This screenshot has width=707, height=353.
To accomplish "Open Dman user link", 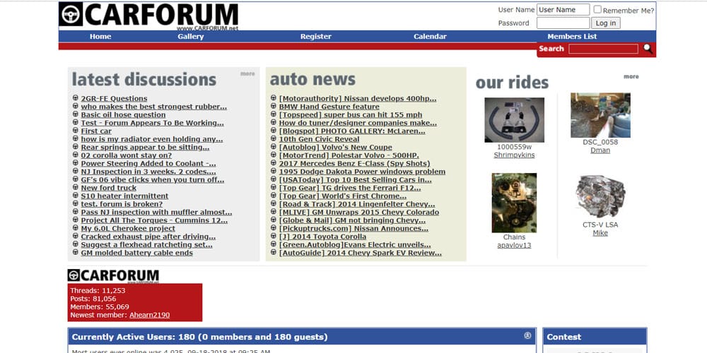I will [x=600, y=150].
